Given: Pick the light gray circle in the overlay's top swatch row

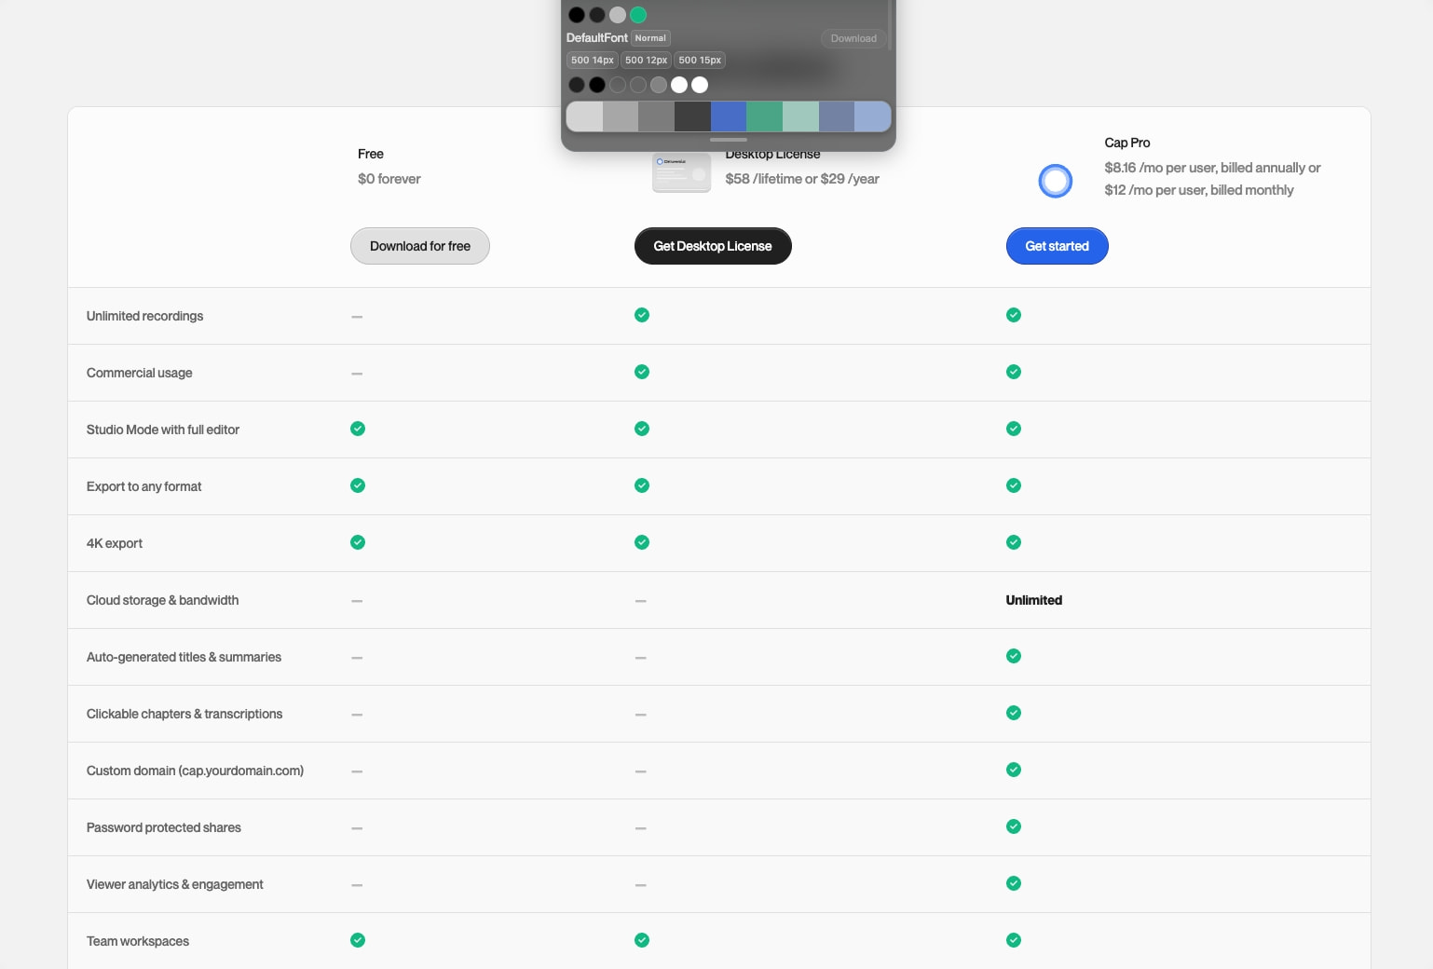Looking at the screenshot, I should pos(618,15).
